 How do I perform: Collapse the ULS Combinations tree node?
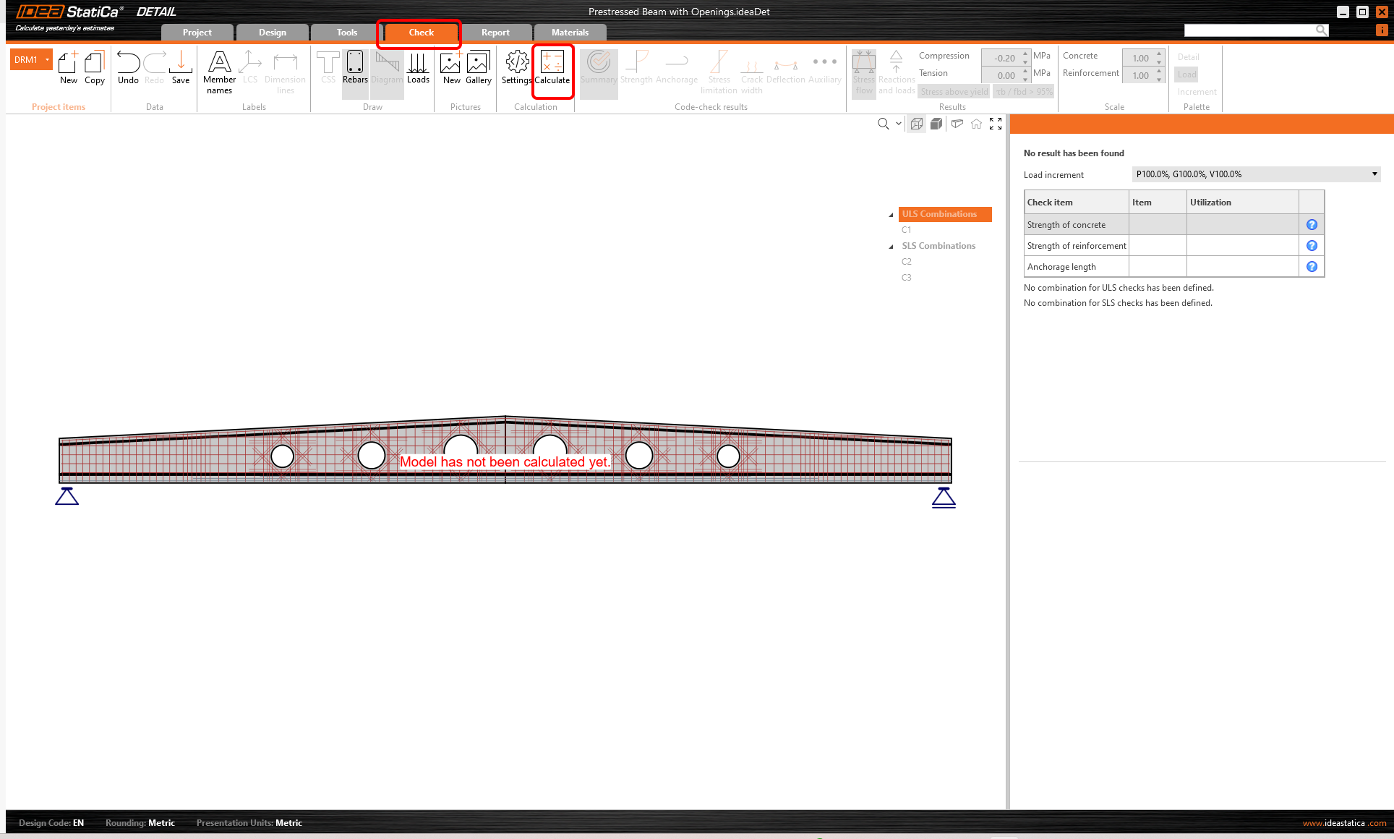[891, 215]
